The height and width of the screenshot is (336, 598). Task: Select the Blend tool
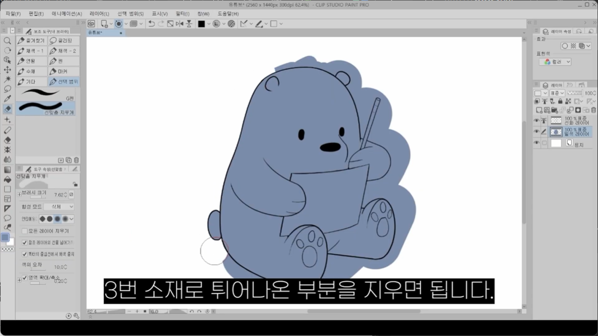coord(7,159)
